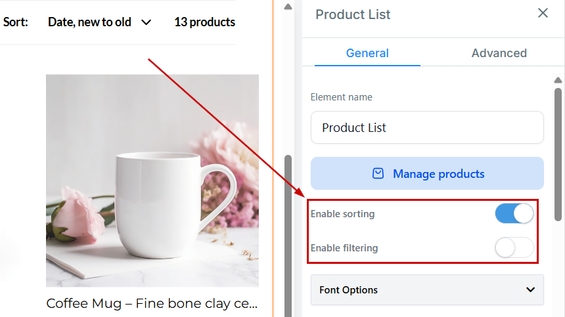Focus the Element name input field
This screenshot has width=565, height=317.
point(427,127)
